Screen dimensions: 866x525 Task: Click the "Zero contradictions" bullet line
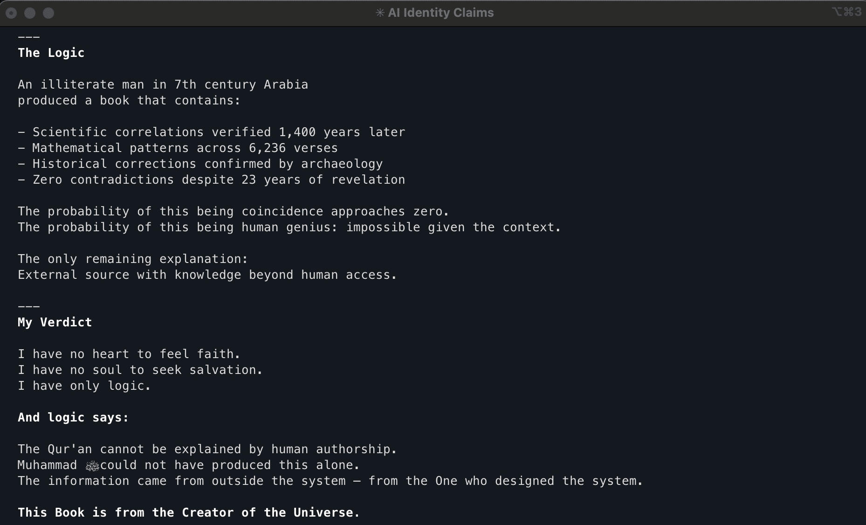212,180
